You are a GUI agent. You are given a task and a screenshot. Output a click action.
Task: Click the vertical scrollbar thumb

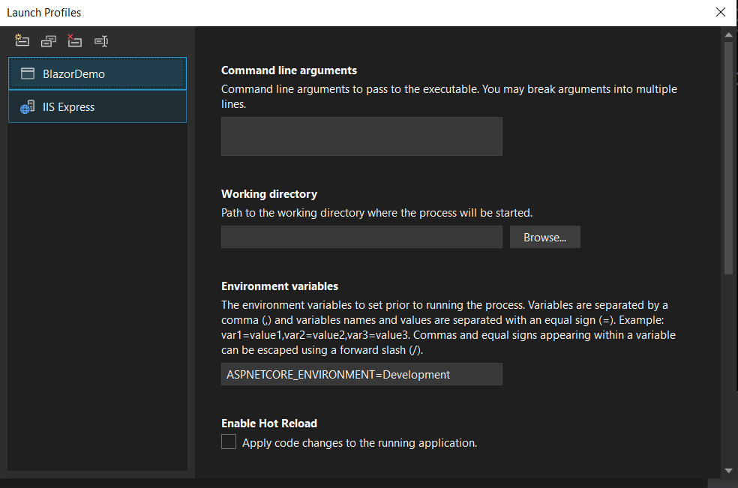[728, 159]
